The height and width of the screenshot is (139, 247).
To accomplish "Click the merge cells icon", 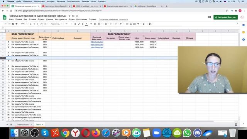I will 99,24.
